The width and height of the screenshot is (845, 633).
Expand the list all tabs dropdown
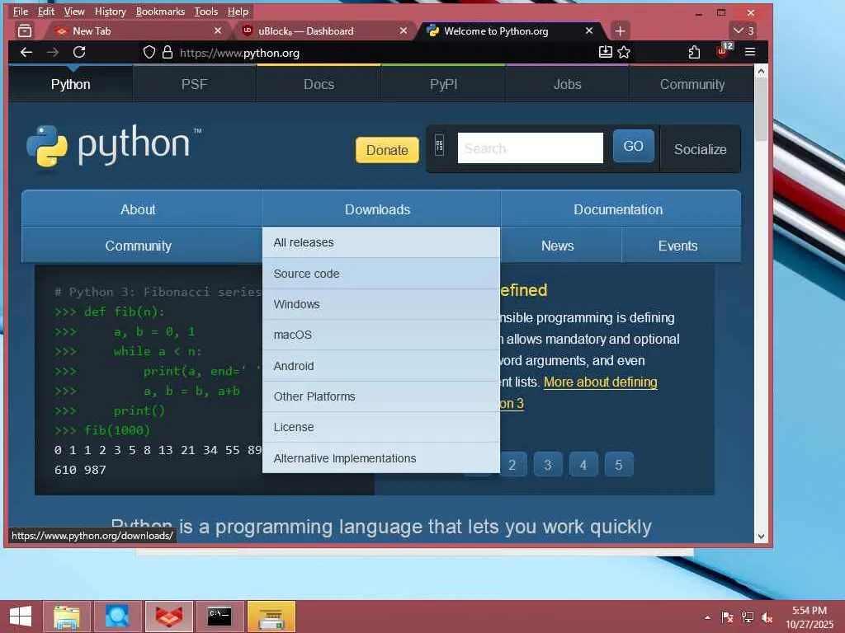(744, 30)
